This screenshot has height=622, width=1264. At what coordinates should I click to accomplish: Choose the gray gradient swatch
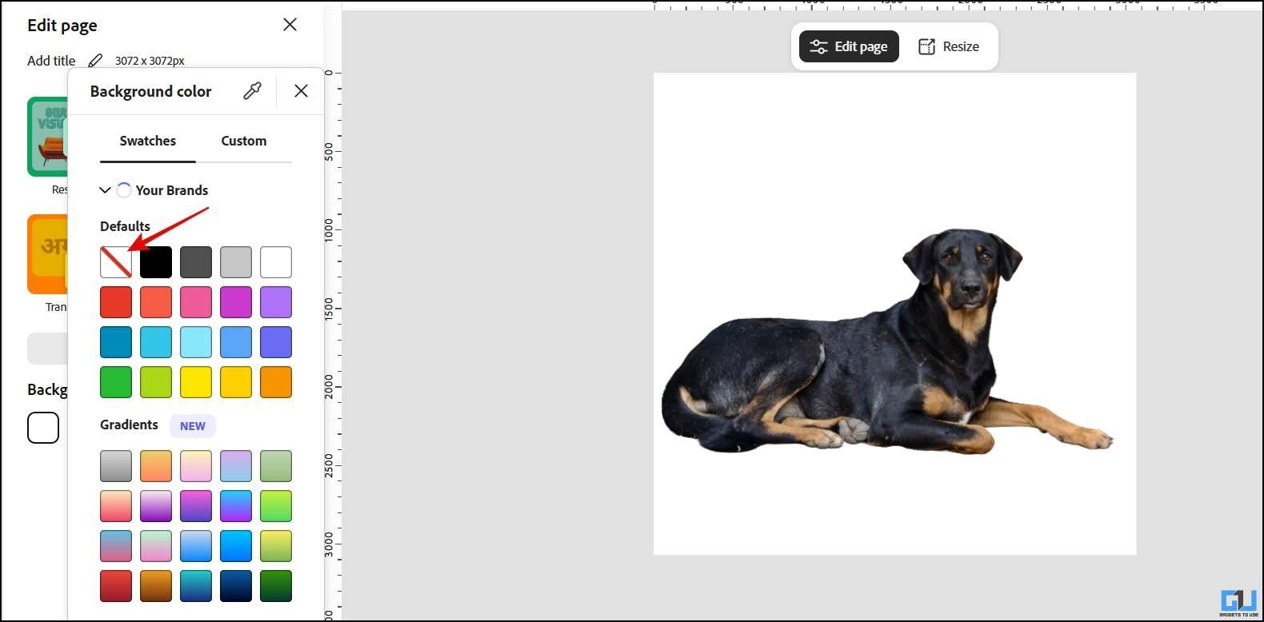point(116,466)
